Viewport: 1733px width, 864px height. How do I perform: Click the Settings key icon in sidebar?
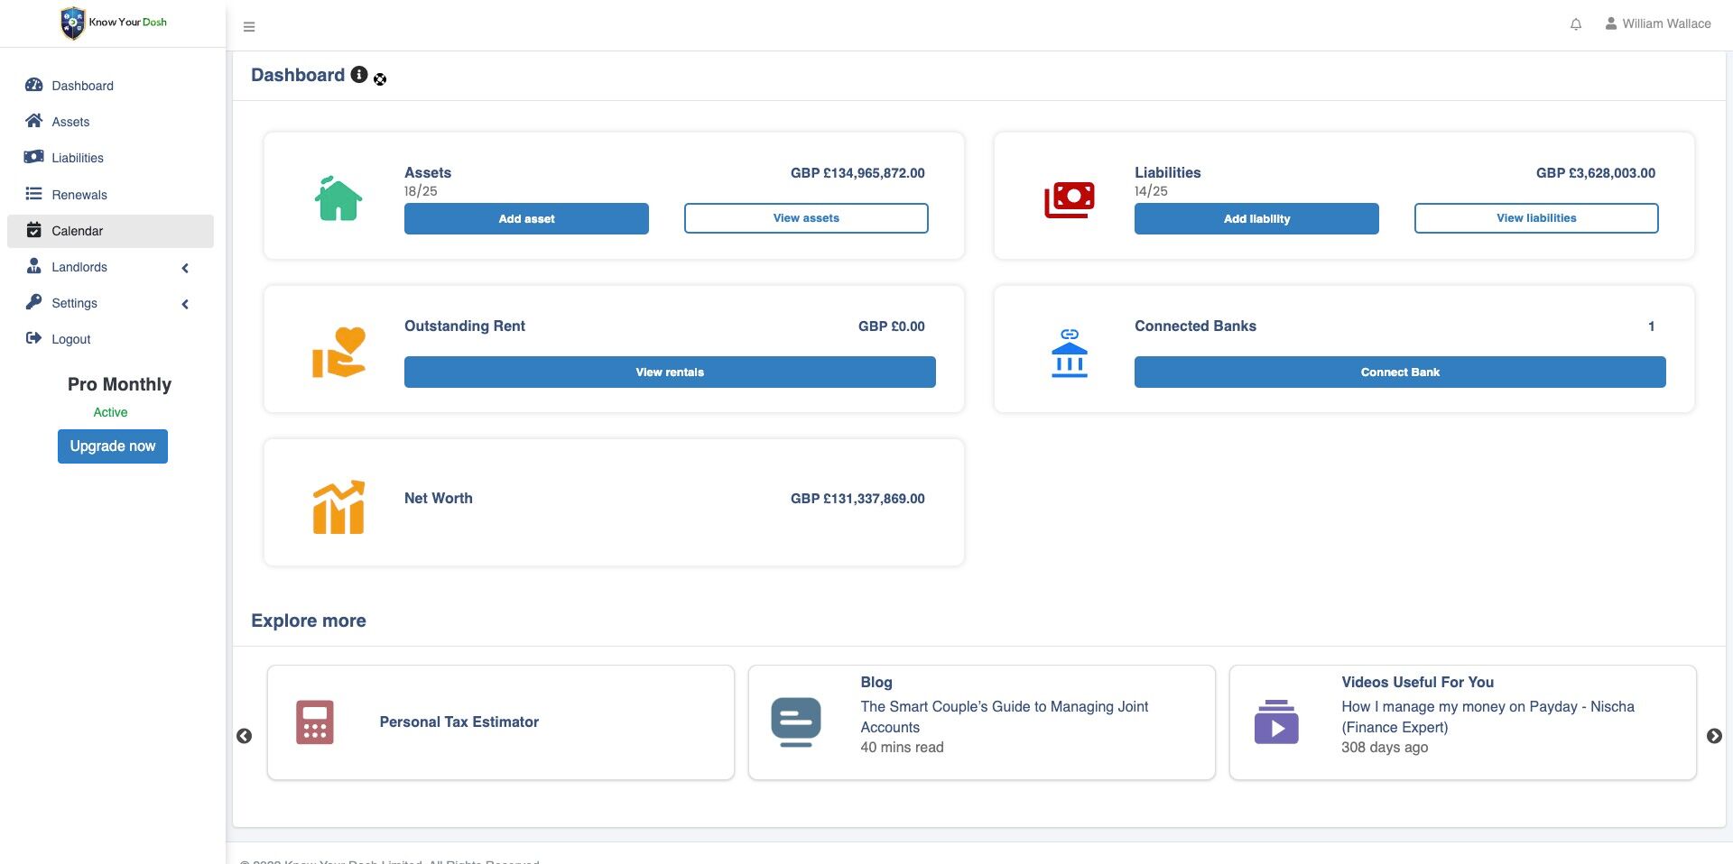34,302
